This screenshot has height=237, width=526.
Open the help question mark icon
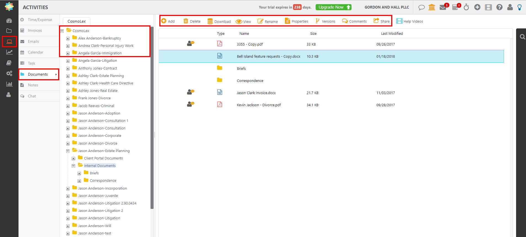pyautogui.click(x=499, y=7)
